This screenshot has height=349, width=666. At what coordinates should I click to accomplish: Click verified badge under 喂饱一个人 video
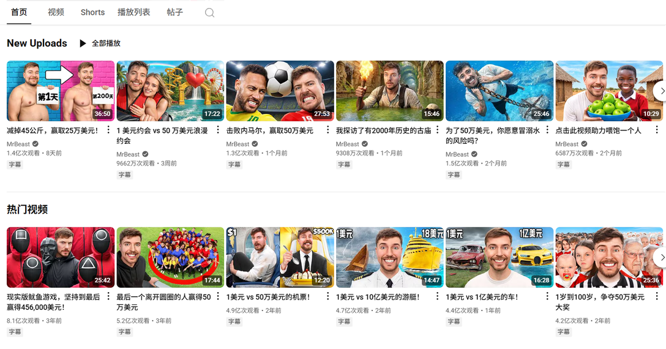[584, 144]
